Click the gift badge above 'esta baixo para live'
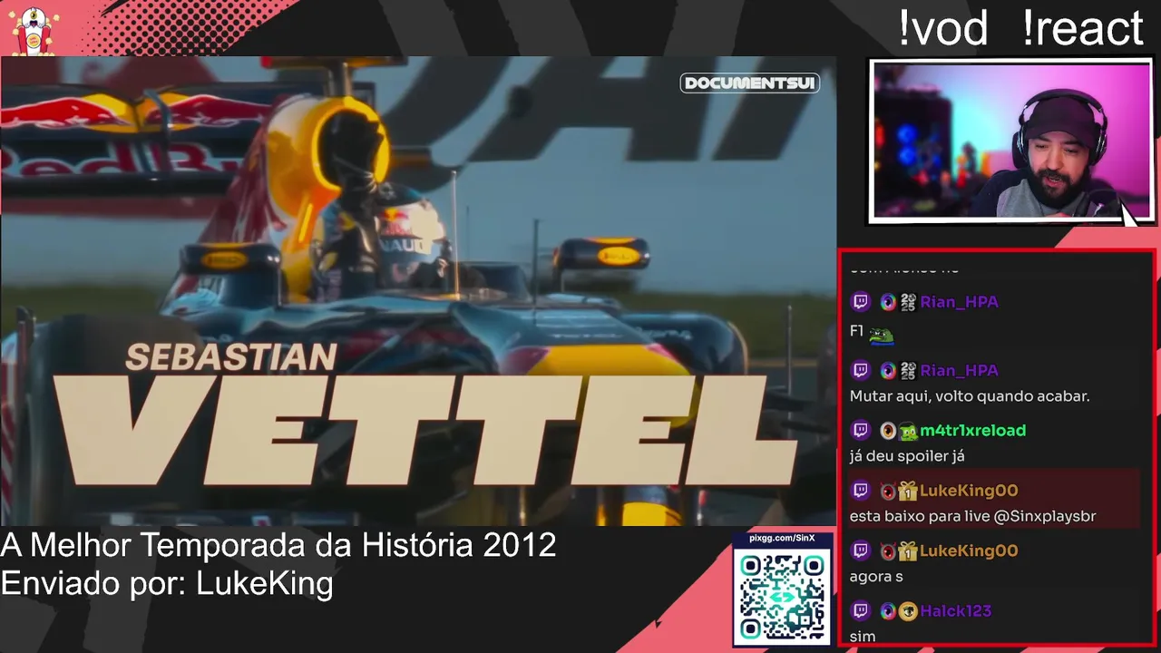 [x=908, y=491]
